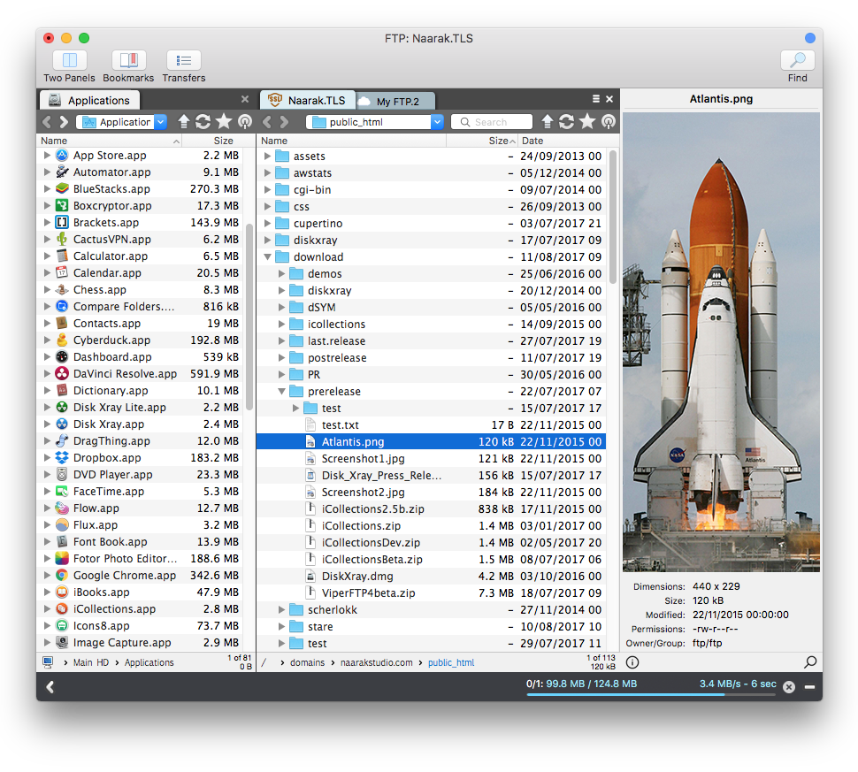Viewport: 858px width, 772px height.
Task: Refresh the public_html remote listing
Action: tap(566, 121)
